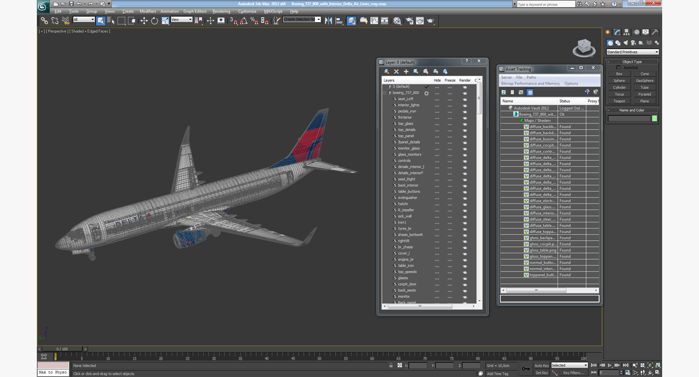Collapse the boeing_737_800 layer tree
Image resolution: width=699 pixels, height=377 pixels.
[x=384, y=93]
